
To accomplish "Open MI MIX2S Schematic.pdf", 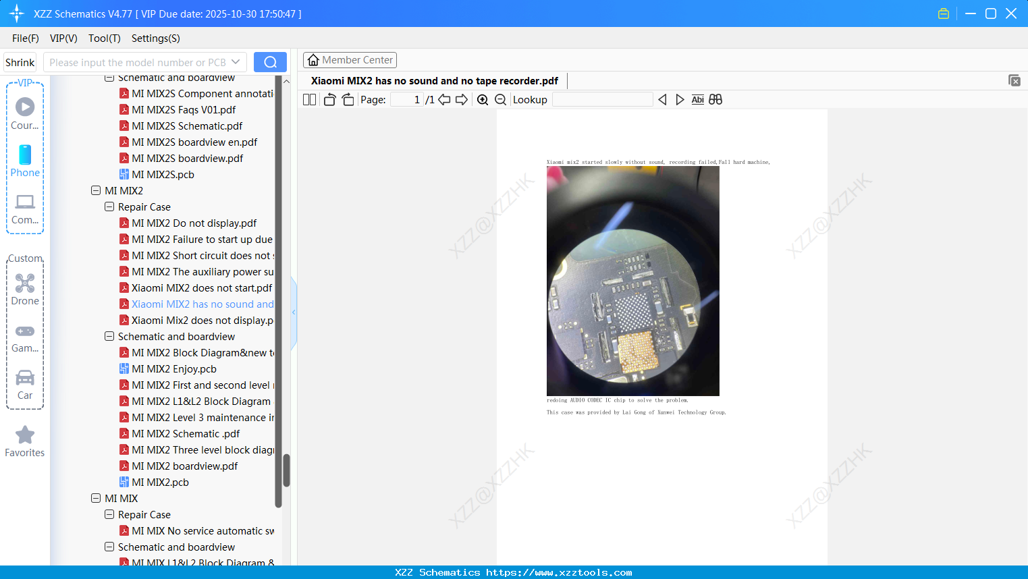I will click(x=187, y=126).
